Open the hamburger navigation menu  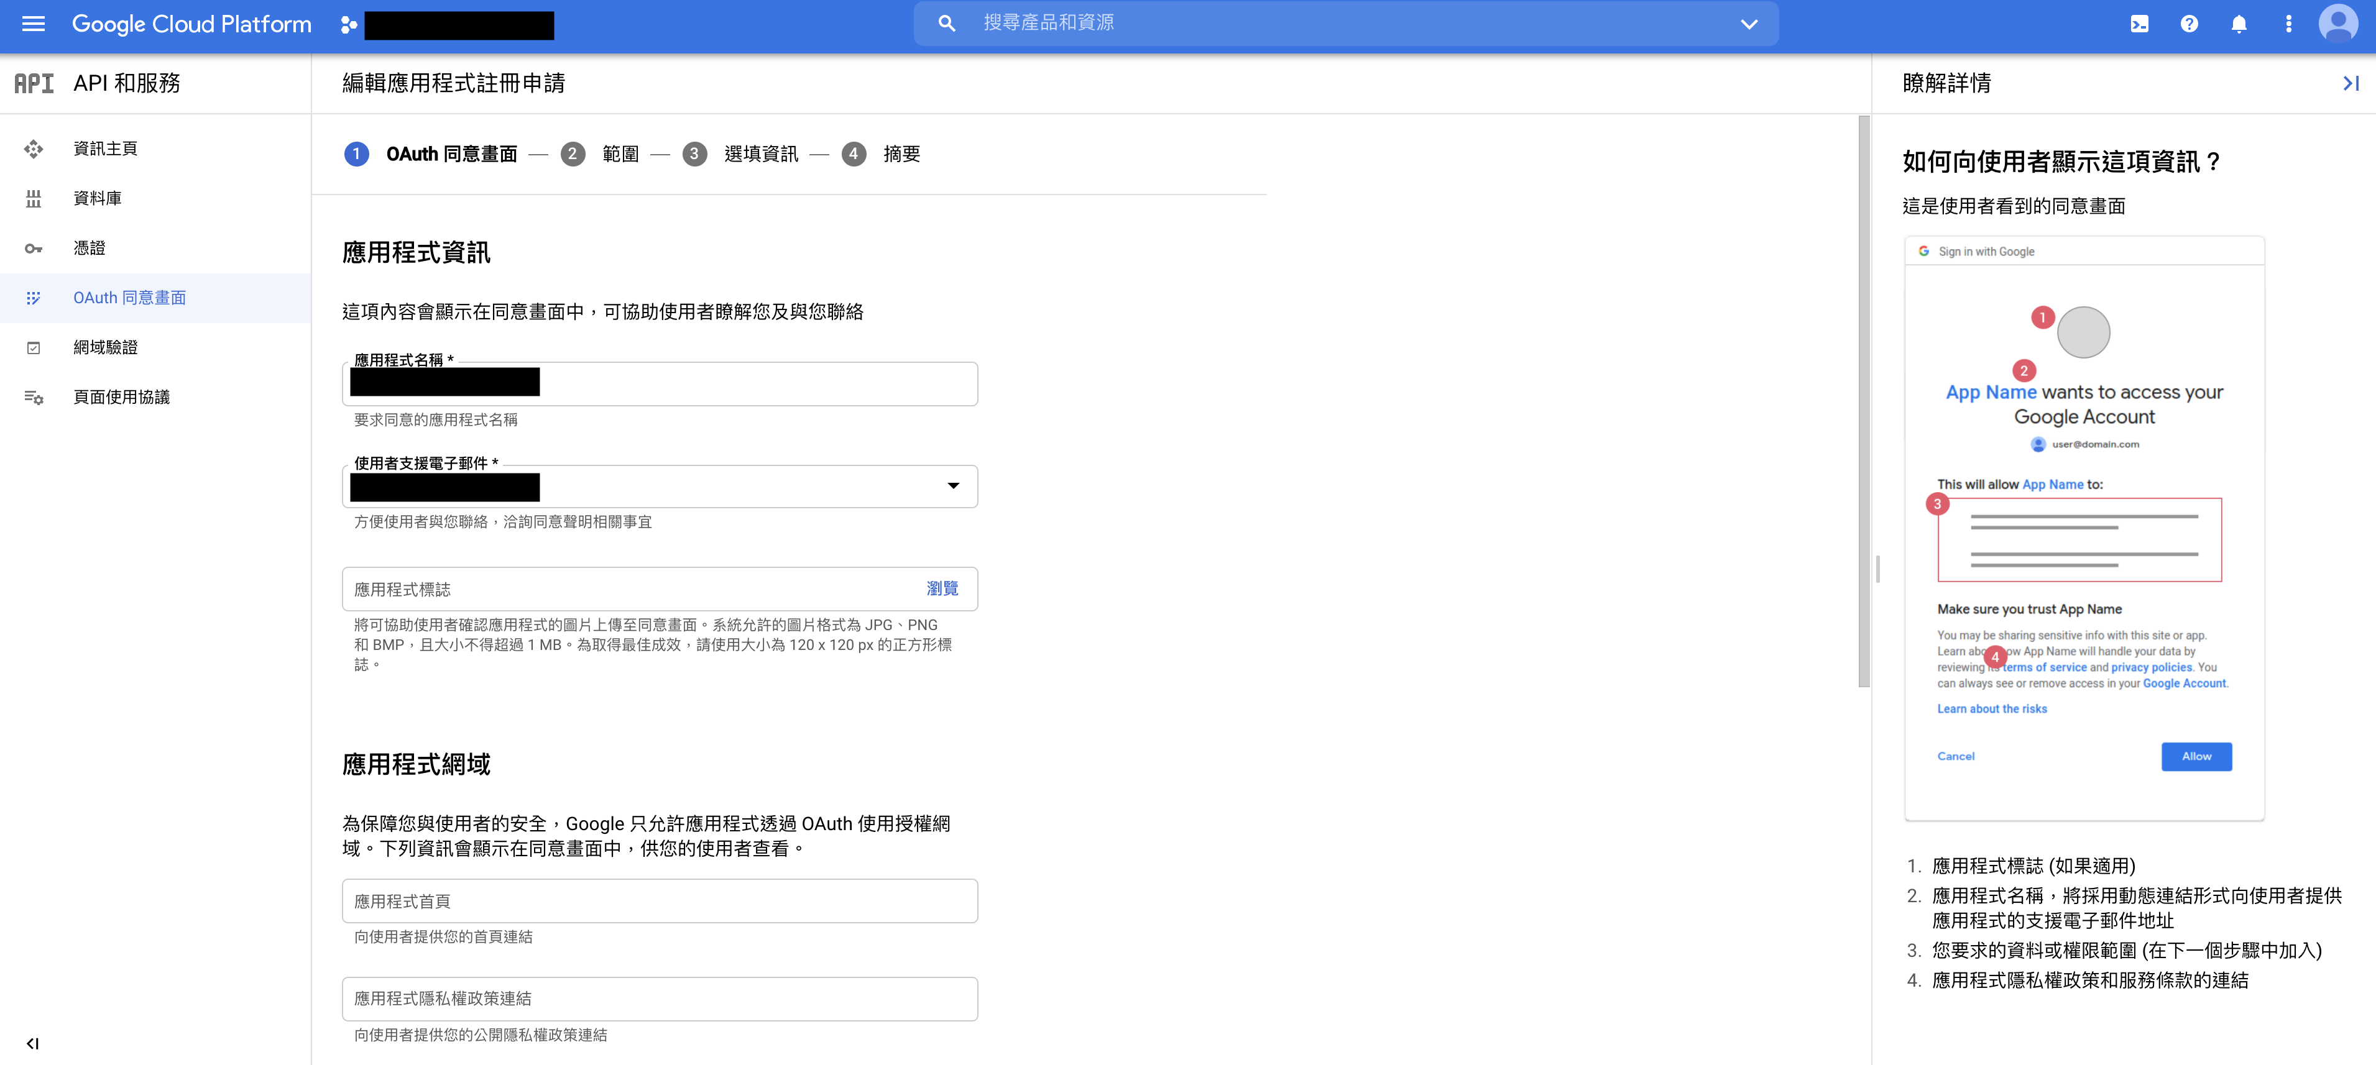[x=33, y=24]
